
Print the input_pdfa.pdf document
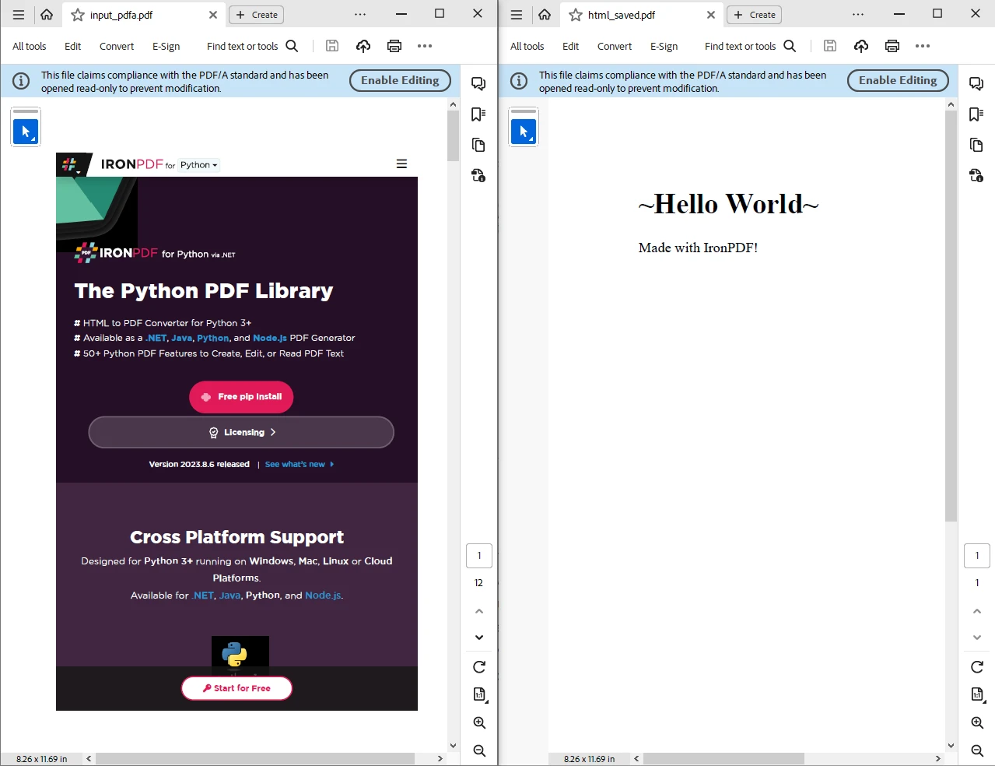(x=394, y=46)
